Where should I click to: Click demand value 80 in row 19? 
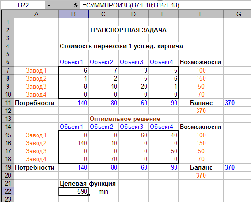[114, 167]
